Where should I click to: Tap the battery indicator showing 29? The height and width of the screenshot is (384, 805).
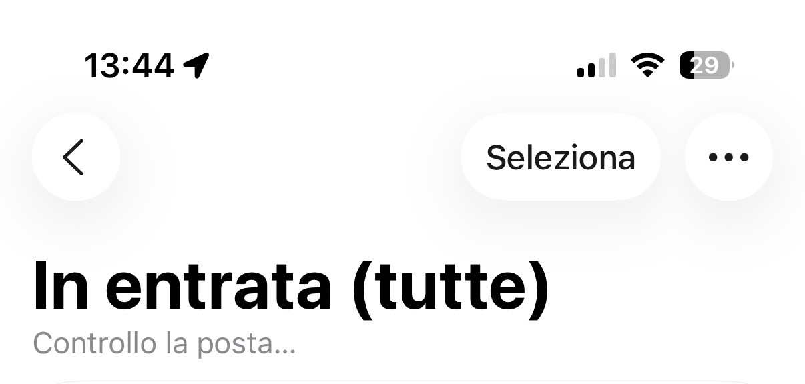pyautogui.click(x=706, y=65)
